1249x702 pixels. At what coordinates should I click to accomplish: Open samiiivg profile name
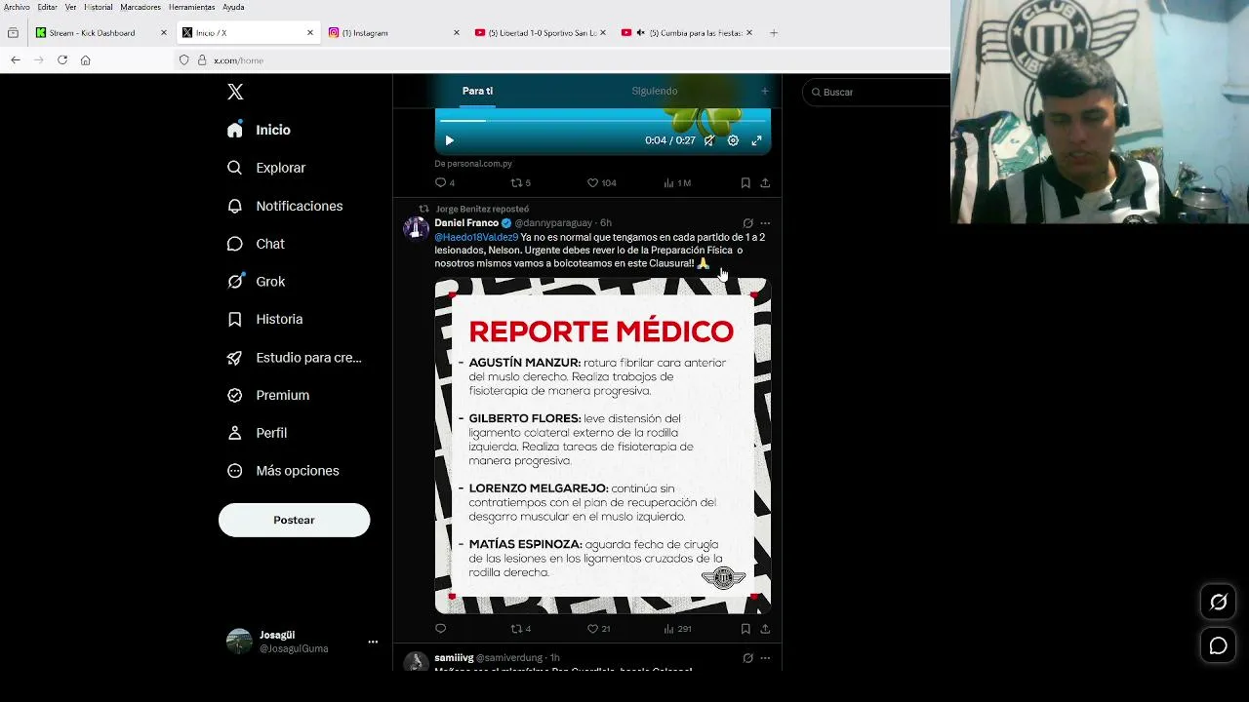(454, 658)
